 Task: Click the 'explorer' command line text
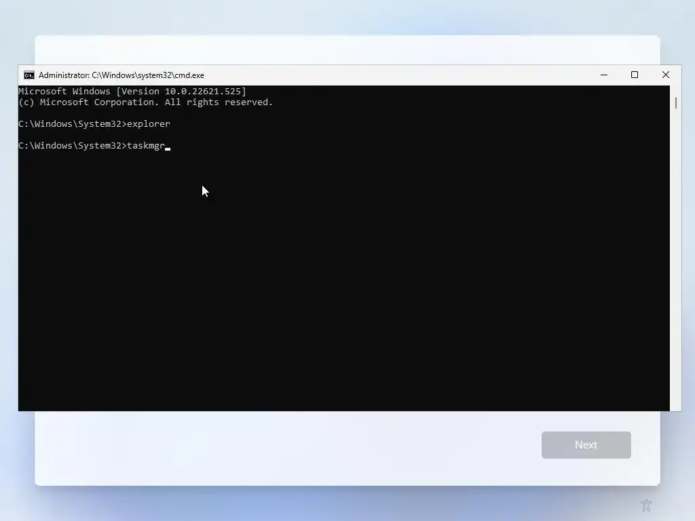coord(149,124)
